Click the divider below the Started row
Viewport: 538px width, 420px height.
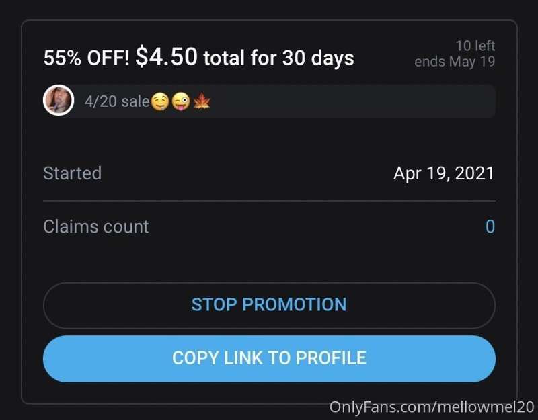click(x=269, y=201)
